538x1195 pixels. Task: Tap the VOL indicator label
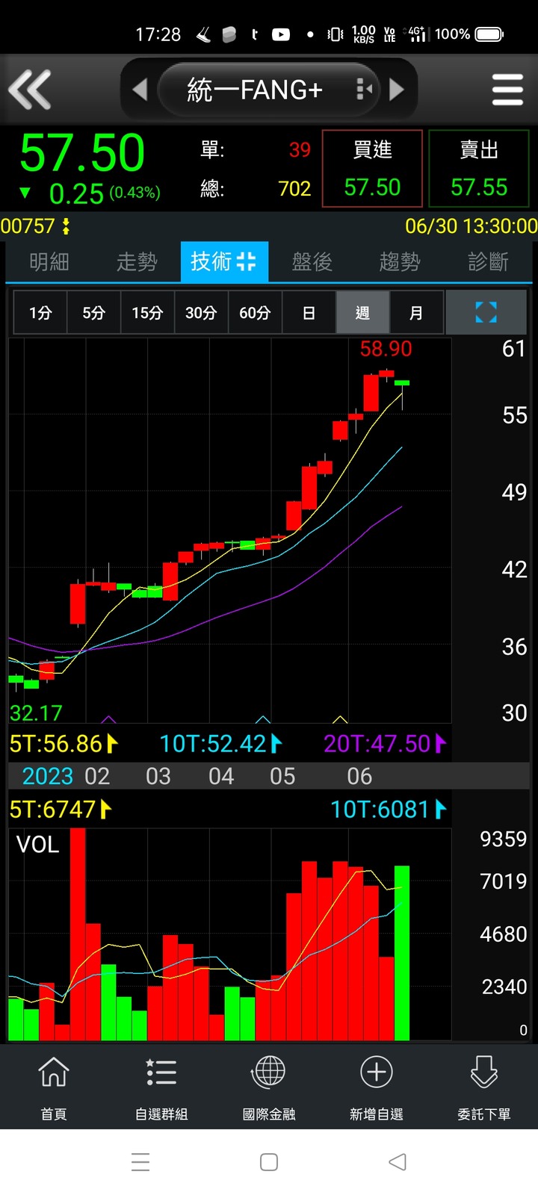tap(37, 845)
